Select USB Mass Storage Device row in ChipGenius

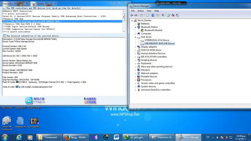click(62, 21)
